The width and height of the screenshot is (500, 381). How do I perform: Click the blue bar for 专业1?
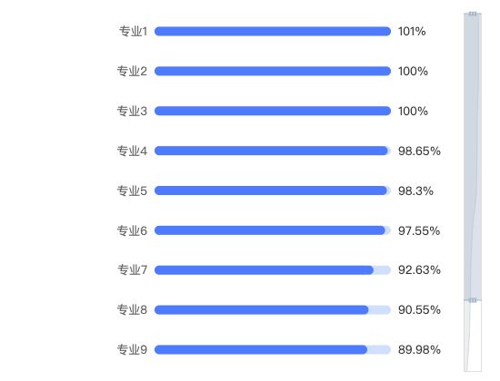273,31
